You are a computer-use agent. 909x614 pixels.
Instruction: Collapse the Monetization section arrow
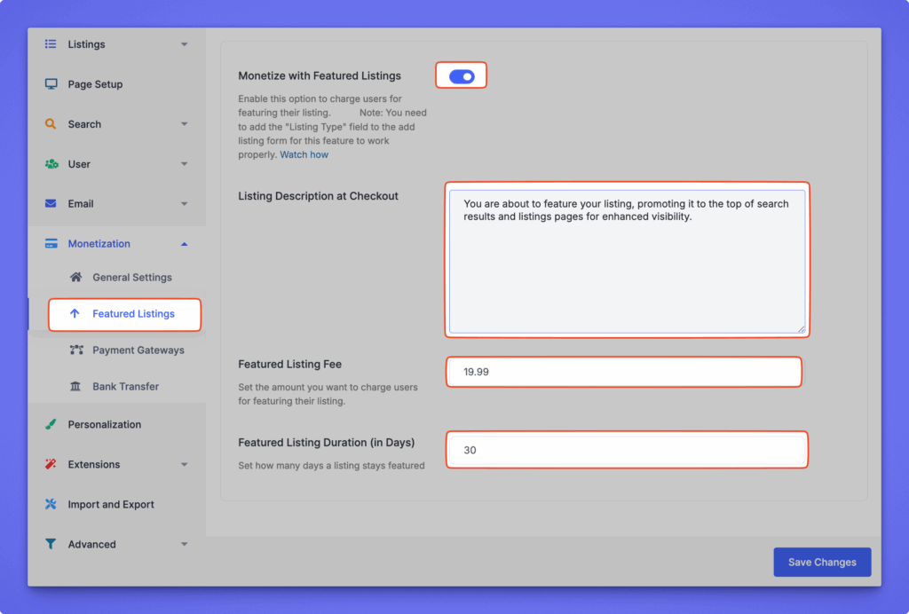click(x=184, y=244)
